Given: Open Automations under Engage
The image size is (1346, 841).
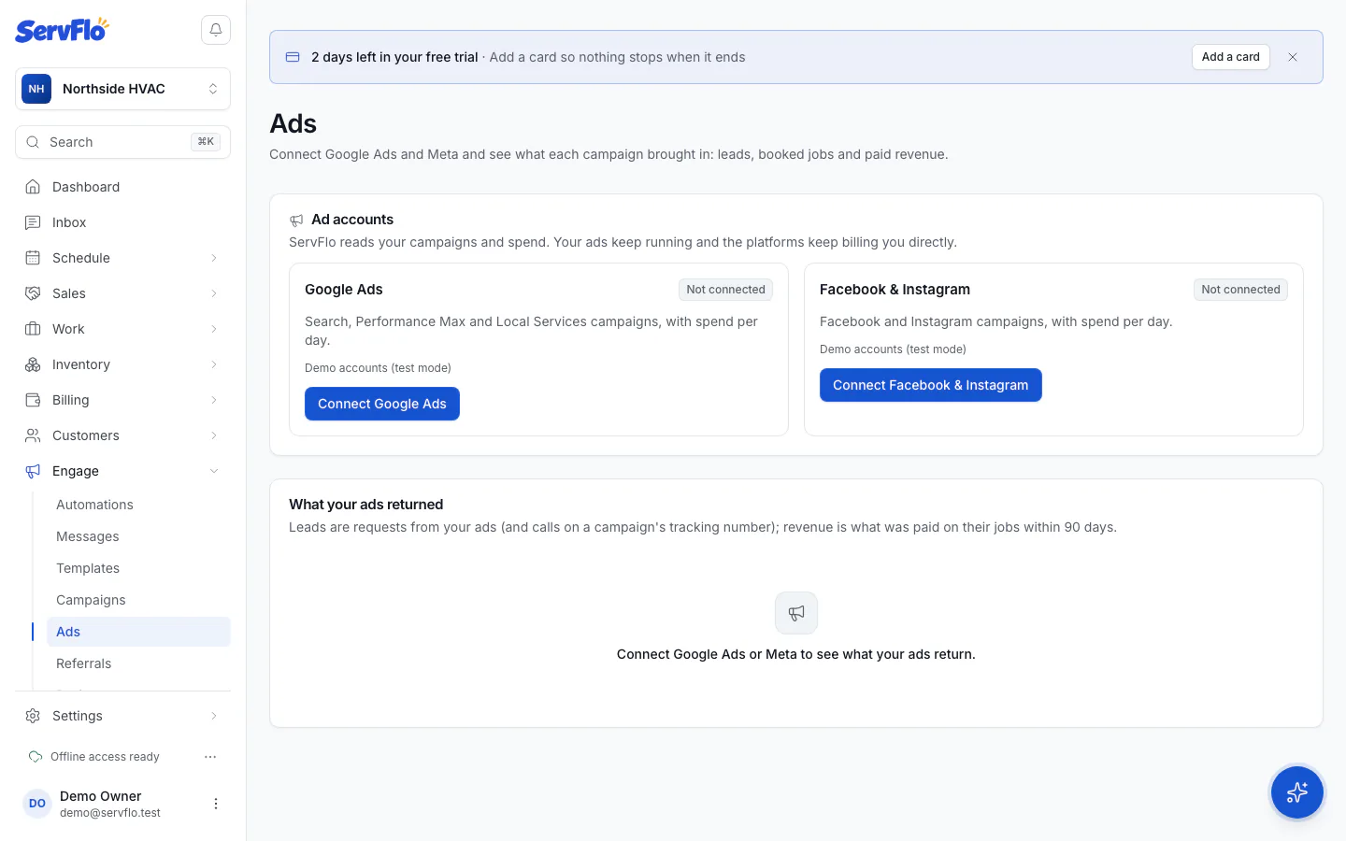Looking at the screenshot, I should [138, 505].
